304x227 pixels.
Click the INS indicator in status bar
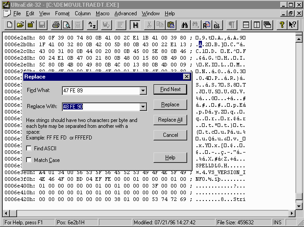click(278, 223)
